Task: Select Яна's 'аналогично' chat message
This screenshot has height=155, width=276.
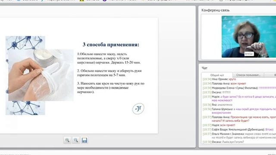Action: 217,105
